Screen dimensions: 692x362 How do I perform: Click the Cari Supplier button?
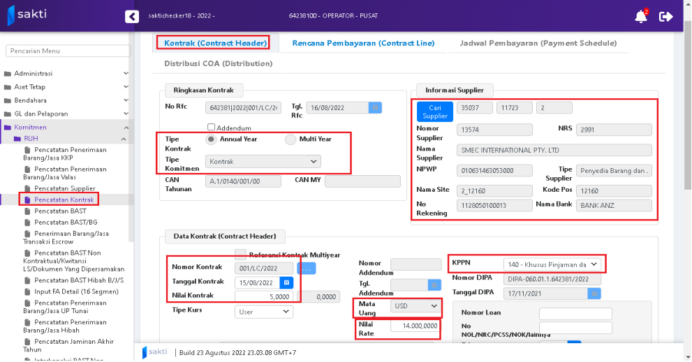point(435,112)
